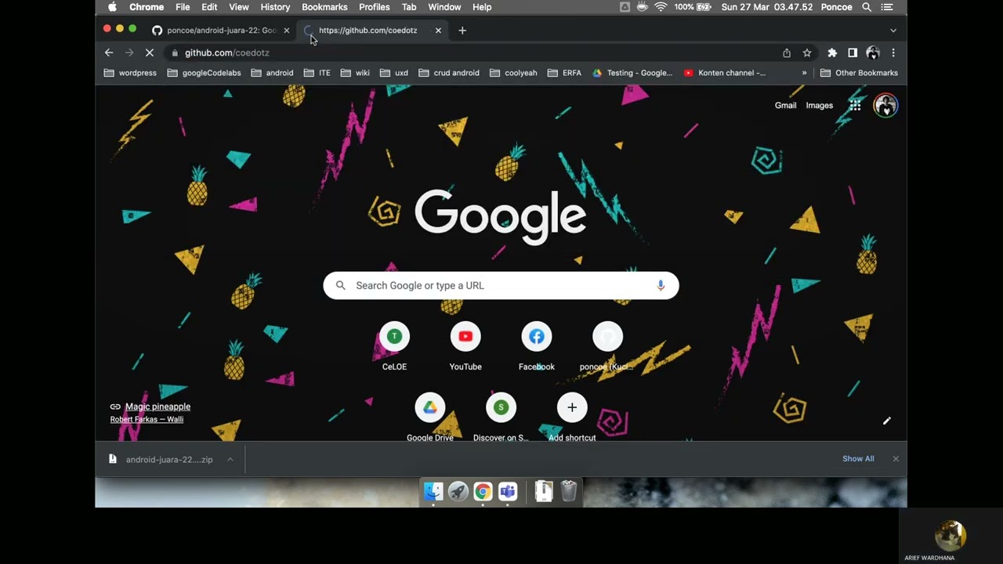Image resolution: width=1003 pixels, height=564 pixels.
Task: Open the poncoe GitHub shortcut
Action: click(607, 346)
